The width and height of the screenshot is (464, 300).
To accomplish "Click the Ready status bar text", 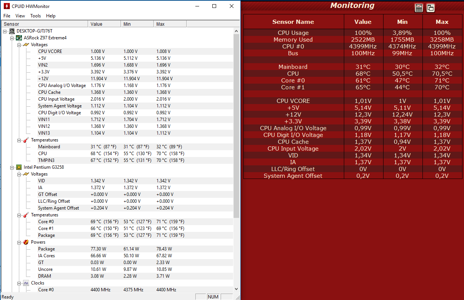I will tap(8, 297).
